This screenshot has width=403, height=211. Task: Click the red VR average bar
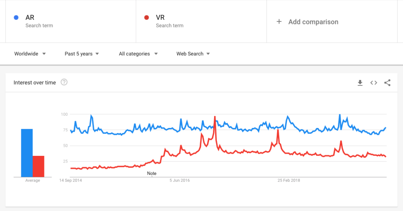coord(38,166)
